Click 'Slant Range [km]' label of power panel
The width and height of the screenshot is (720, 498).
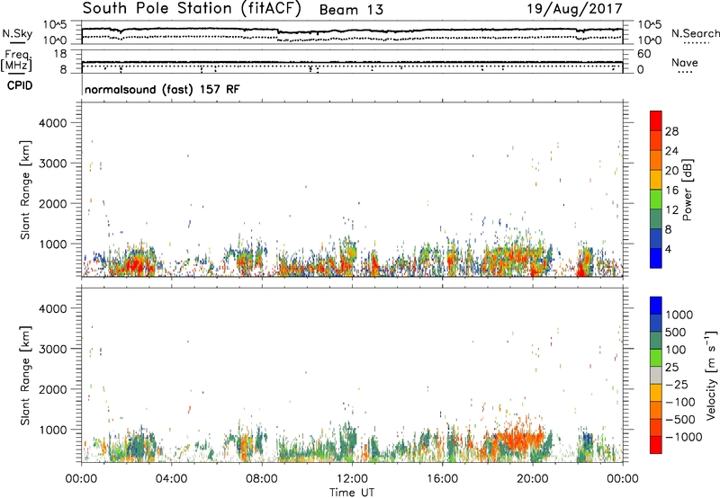click(x=25, y=190)
